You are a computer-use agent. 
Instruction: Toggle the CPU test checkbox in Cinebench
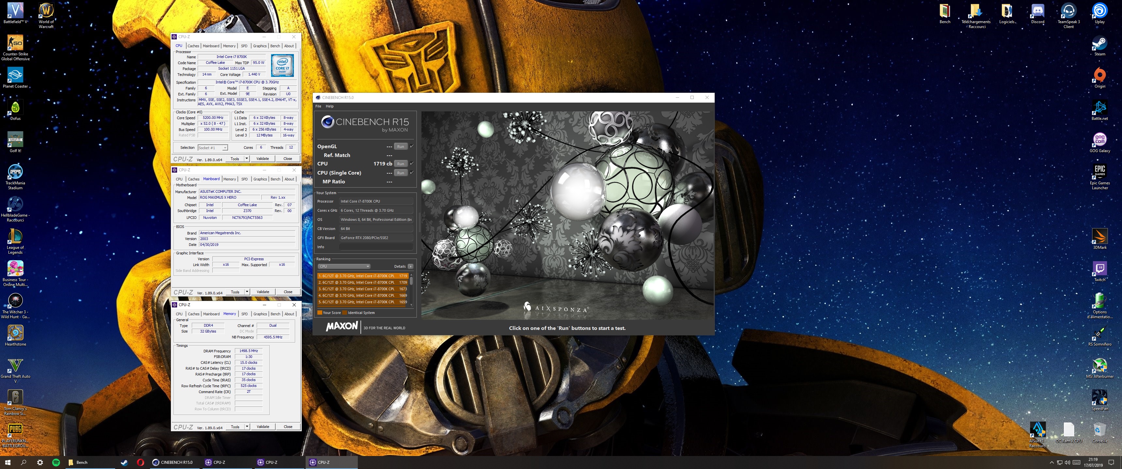(x=412, y=163)
